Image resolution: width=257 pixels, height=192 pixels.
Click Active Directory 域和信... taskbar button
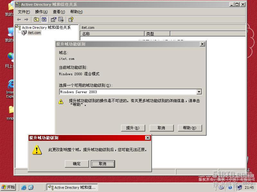(72, 187)
